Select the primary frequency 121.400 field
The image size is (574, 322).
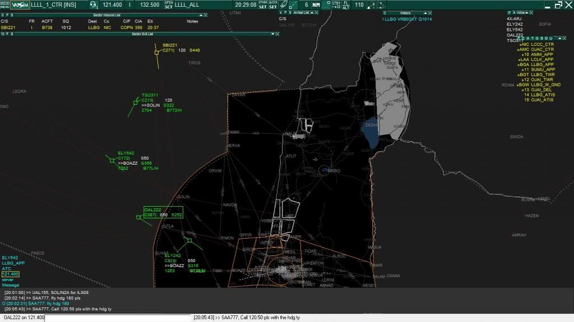coord(112,4)
